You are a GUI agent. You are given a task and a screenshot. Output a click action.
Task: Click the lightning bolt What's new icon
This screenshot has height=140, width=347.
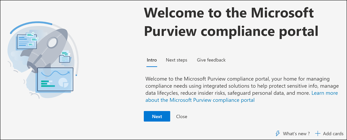(x=277, y=133)
